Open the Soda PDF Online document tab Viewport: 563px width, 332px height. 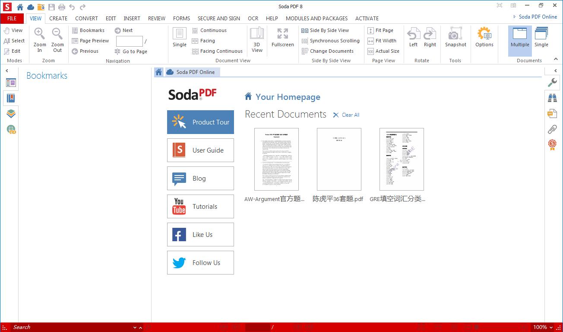coord(192,72)
